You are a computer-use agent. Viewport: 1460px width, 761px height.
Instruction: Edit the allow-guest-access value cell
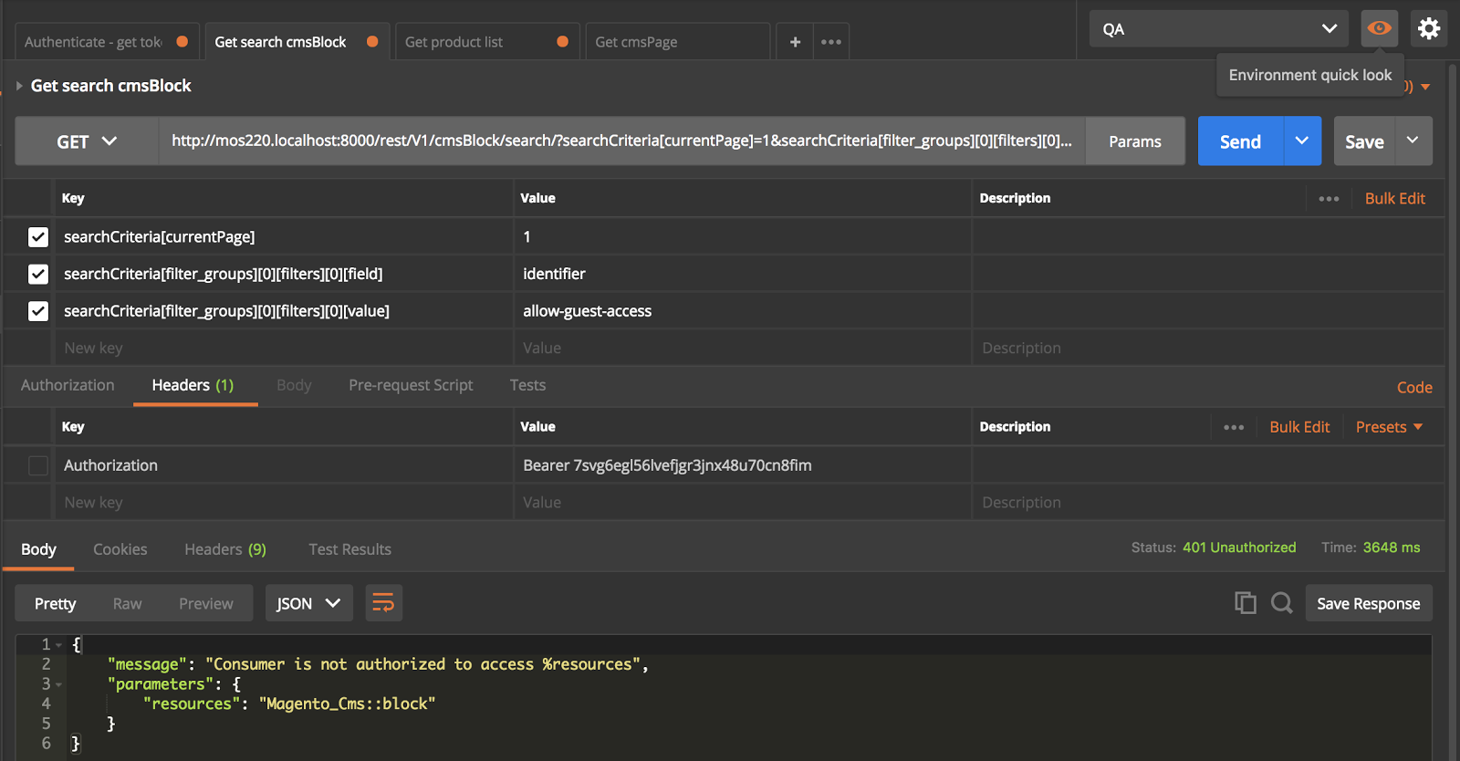coord(742,311)
